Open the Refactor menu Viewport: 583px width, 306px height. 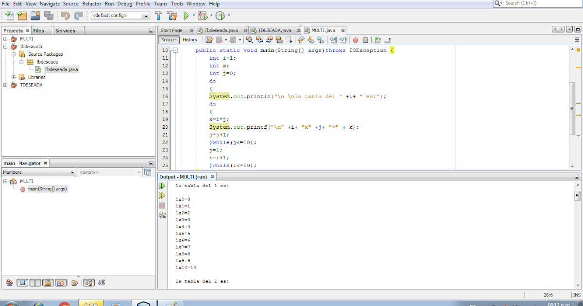coord(93,3)
